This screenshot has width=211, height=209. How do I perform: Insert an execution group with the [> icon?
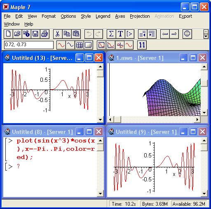129,34
